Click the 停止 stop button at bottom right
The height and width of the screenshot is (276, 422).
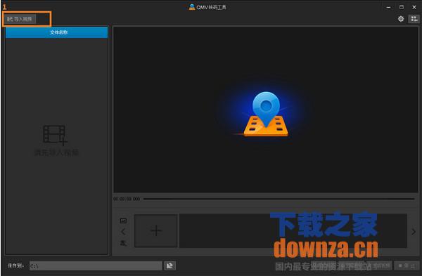pos(407,265)
